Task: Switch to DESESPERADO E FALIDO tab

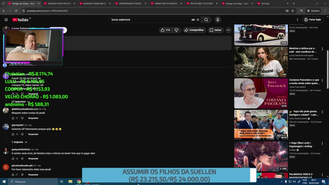Action: point(131,4)
